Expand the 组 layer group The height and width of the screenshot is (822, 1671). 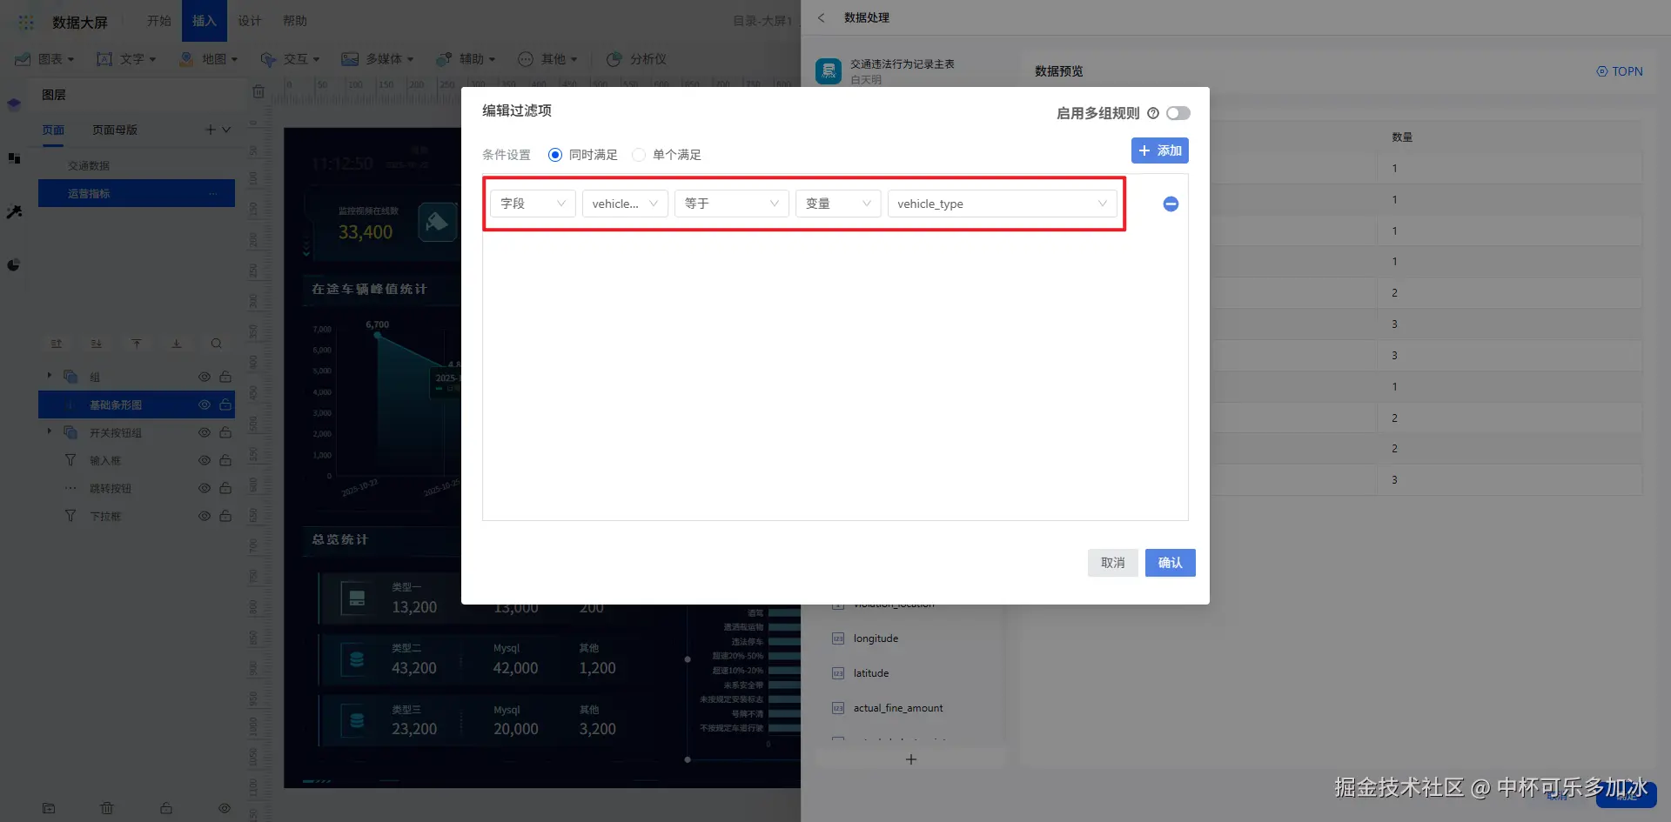pos(50,376)
